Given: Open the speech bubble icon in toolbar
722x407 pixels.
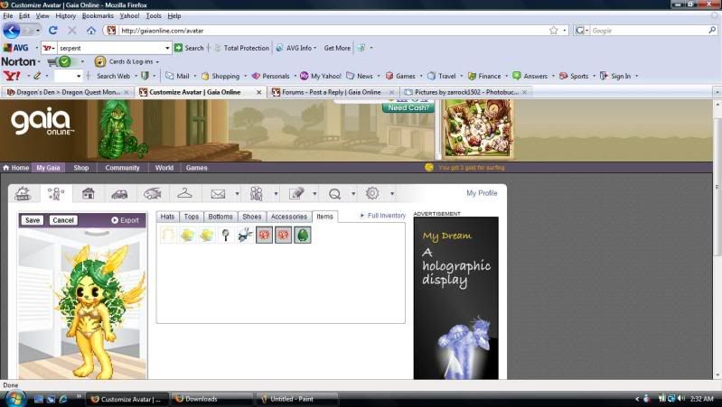Looking at the screenshot, I should click(x=334, y=194).
